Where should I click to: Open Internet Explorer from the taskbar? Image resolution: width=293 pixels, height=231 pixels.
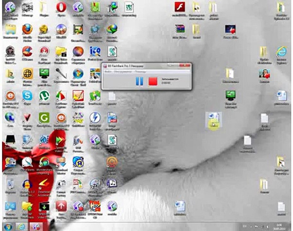click(22, 227)
